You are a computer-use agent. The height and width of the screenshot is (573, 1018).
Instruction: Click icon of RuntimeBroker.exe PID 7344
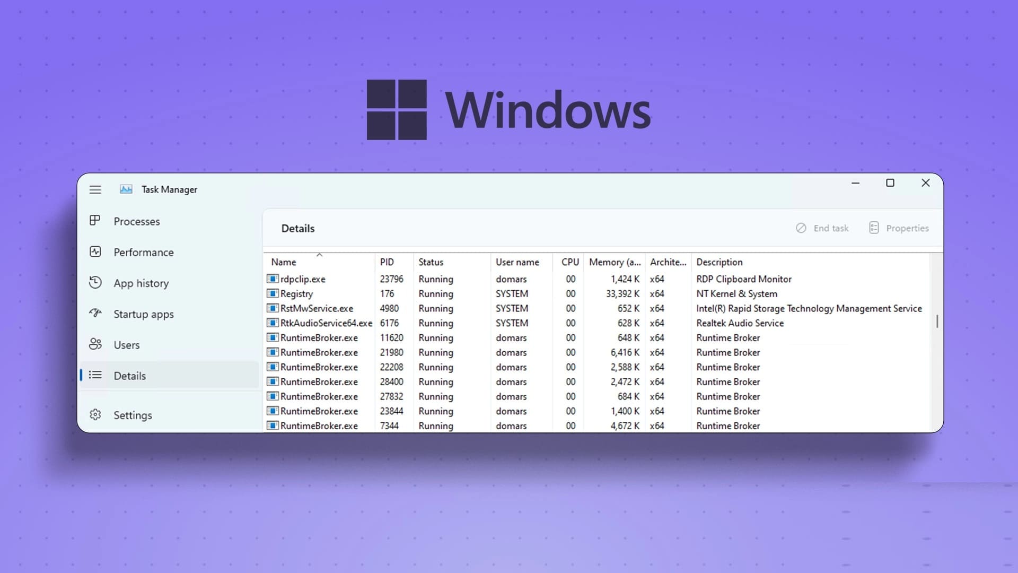(x=273, y=426)
